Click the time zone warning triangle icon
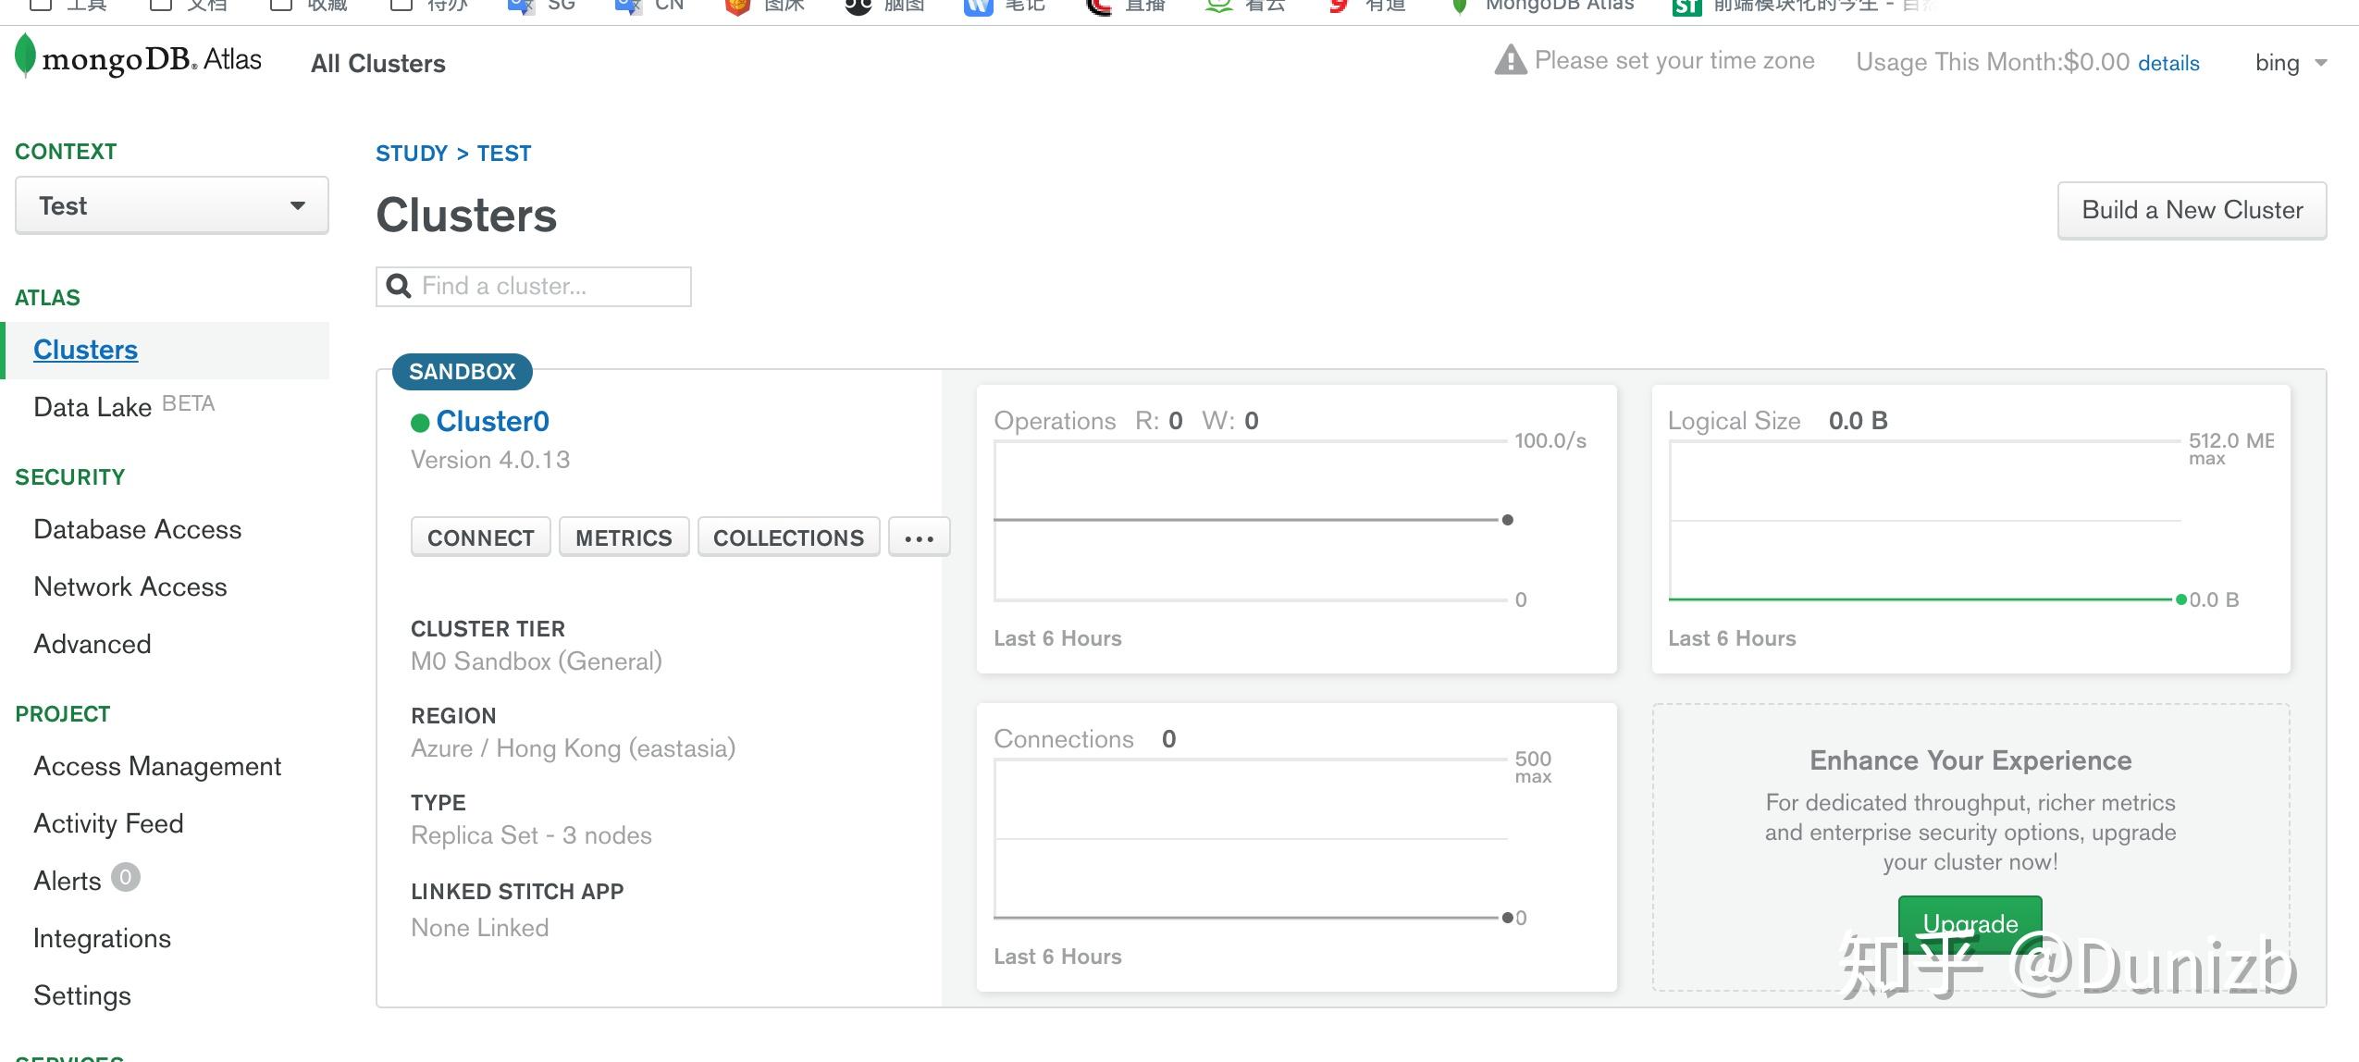 pos(1510,61)
